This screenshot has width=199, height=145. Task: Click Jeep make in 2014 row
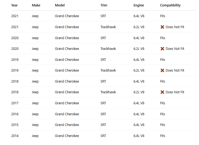(35, 136)
